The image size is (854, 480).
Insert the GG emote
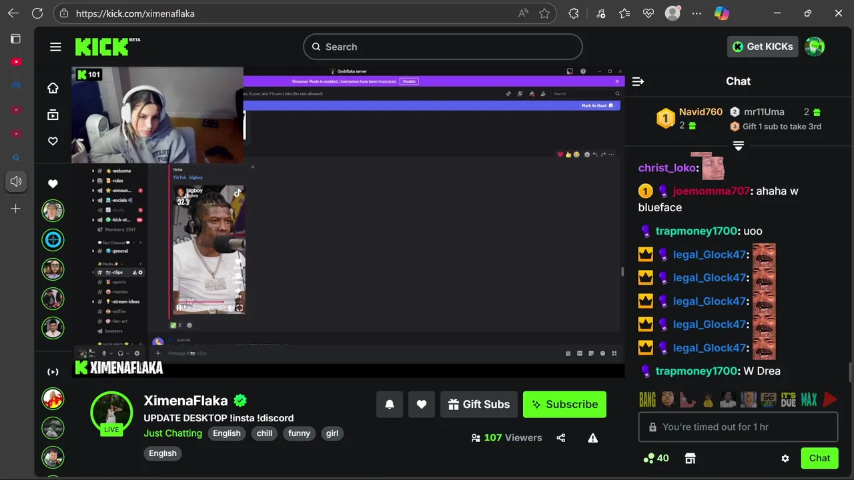click(x=769, y=399)
